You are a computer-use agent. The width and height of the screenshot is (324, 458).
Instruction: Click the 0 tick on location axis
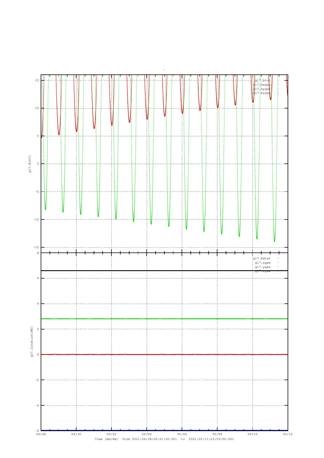click(x=38, y=355)
